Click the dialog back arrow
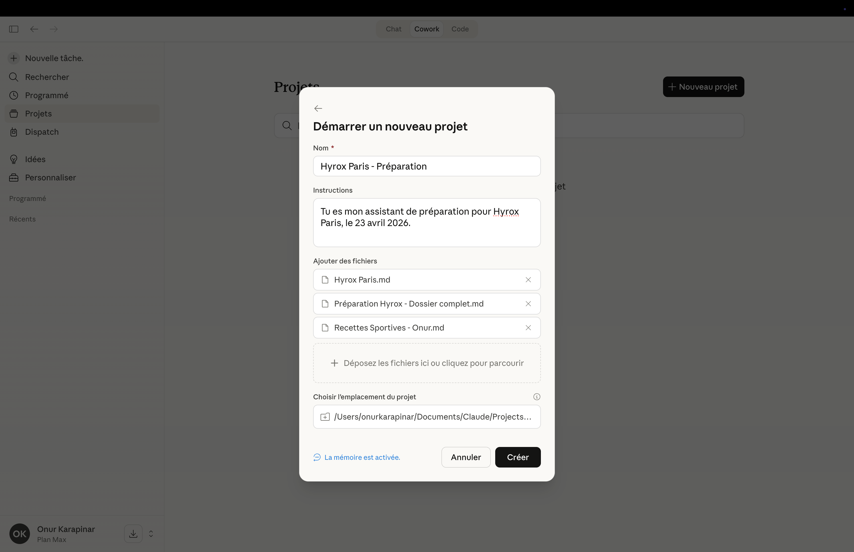The width and height of the screenshot is (854, 552). coord(318,108)
